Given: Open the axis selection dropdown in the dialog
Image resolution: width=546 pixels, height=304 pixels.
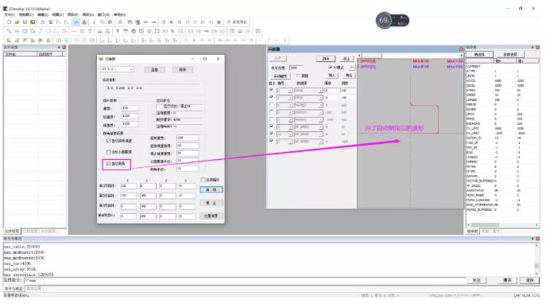Looking at the screenshot, I should 118,69.
